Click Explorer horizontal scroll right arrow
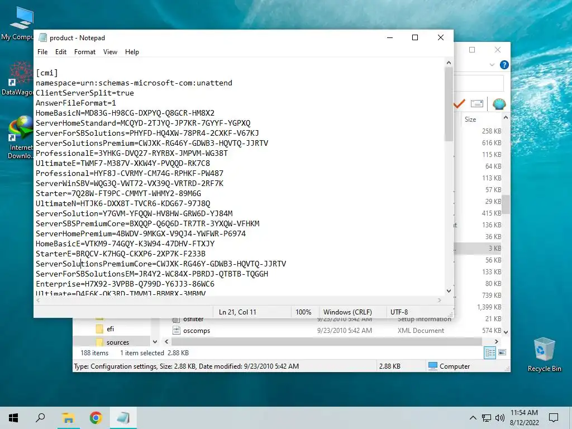Image resolution: width=572 pixels, height=429 pixels. [496, 342]
